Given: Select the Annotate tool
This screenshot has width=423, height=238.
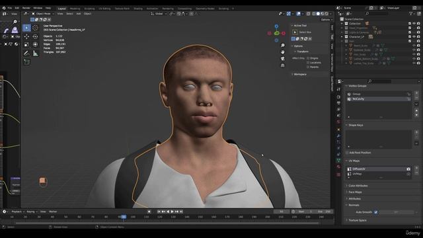Looking at the screenshot, I should [26, 53].
